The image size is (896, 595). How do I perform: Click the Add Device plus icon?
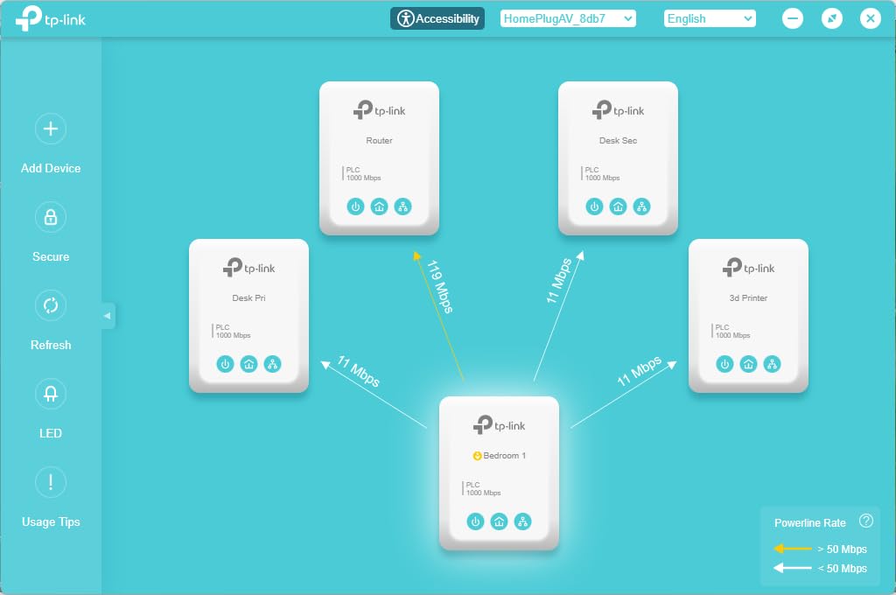(x=51, y=129)
